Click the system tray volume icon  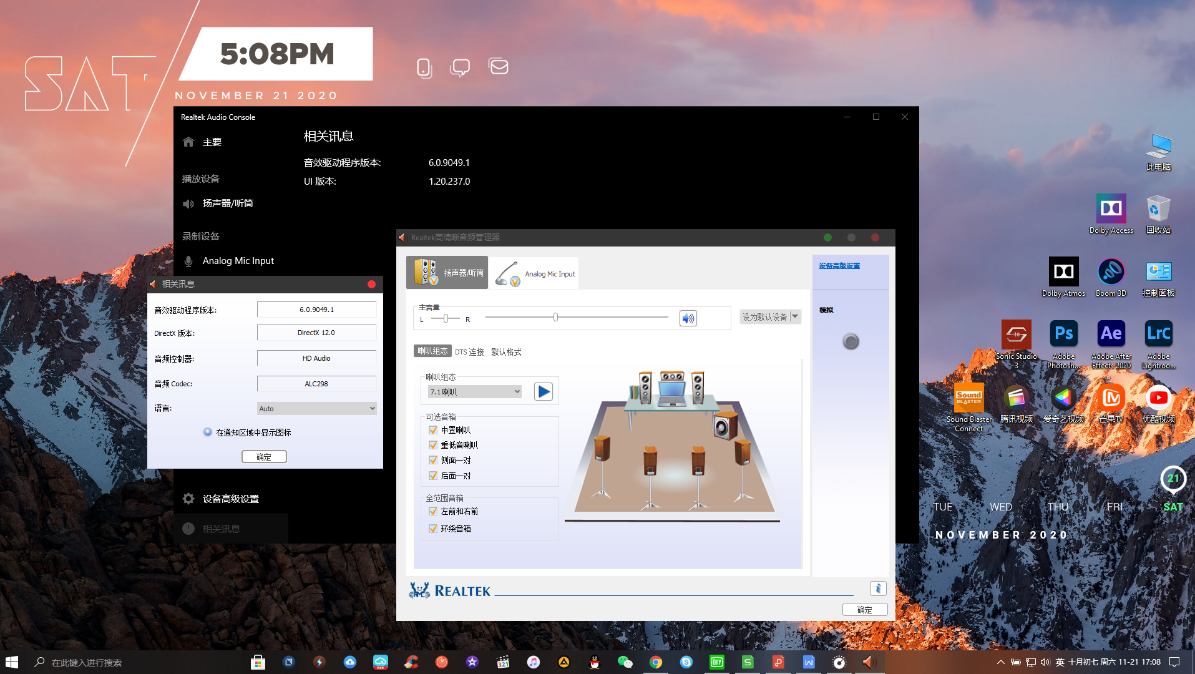[1045, 662]
